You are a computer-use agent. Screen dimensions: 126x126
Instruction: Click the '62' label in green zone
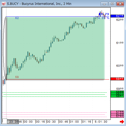pos(17,18)
